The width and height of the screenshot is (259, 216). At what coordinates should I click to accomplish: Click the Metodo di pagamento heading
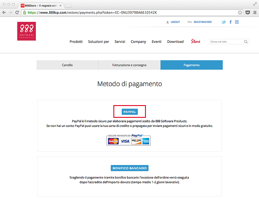click(130, 84)
